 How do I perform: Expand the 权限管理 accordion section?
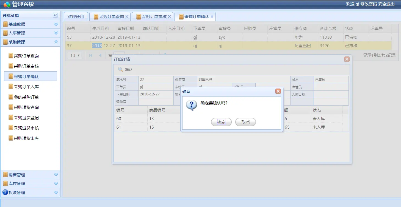click(56, 192)
